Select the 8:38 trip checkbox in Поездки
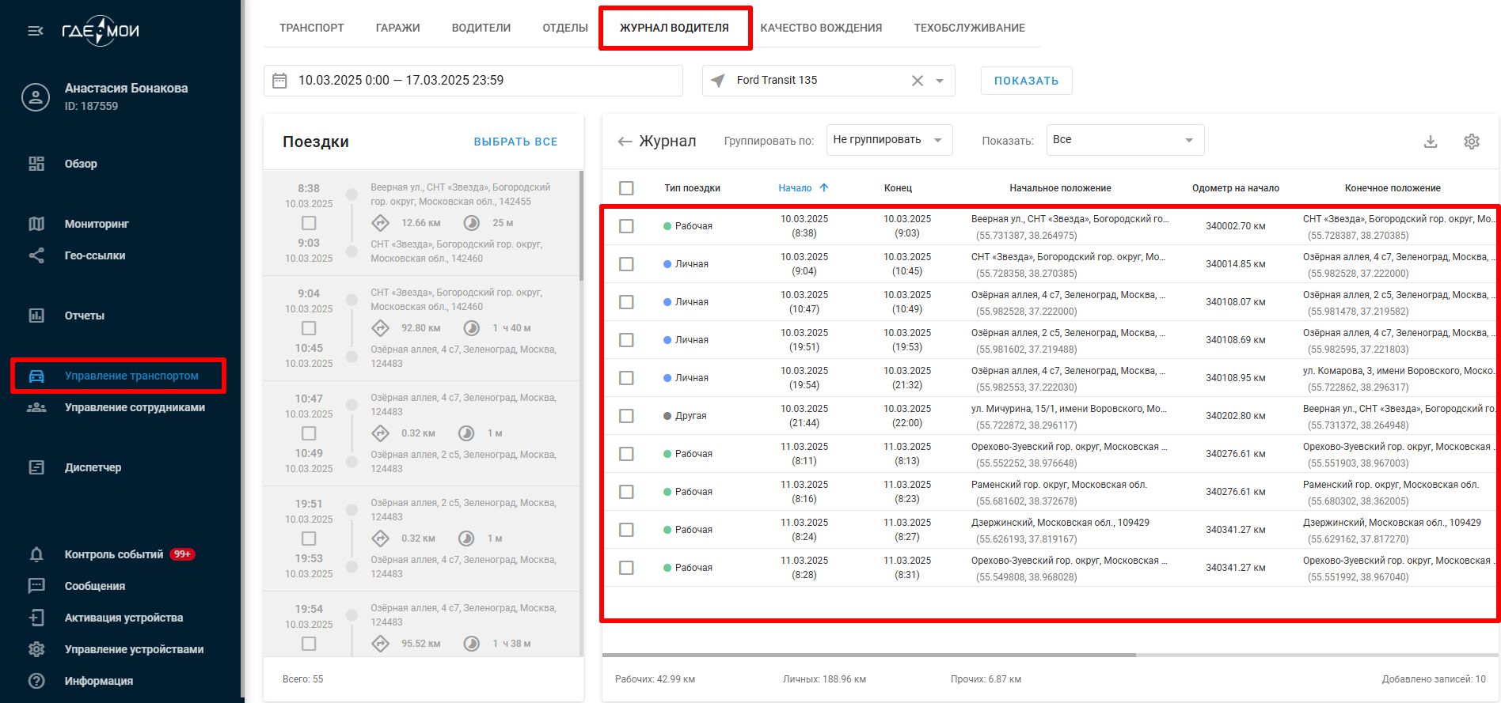This screenshot has height=703, width=1501. (x=309, y=223)
